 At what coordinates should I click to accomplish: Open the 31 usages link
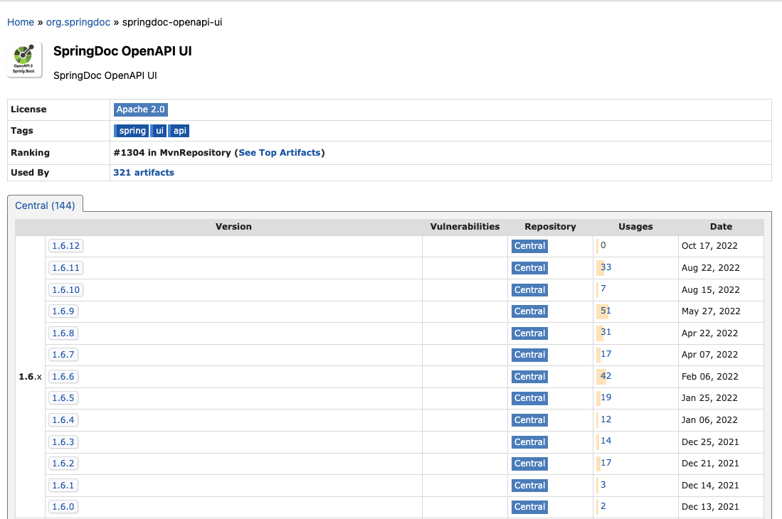click(x=606, y=332)
